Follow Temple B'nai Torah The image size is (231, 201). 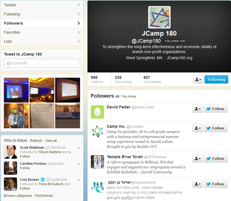(216, 158)
